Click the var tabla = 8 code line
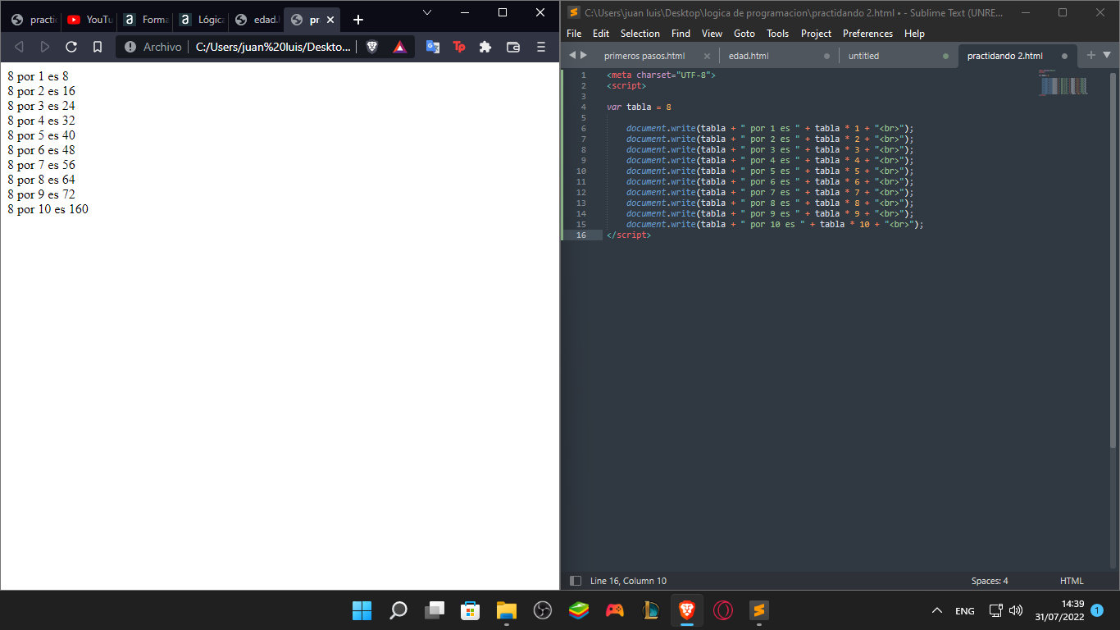The height and width of the screenshot is (630, 1120). 639,107
